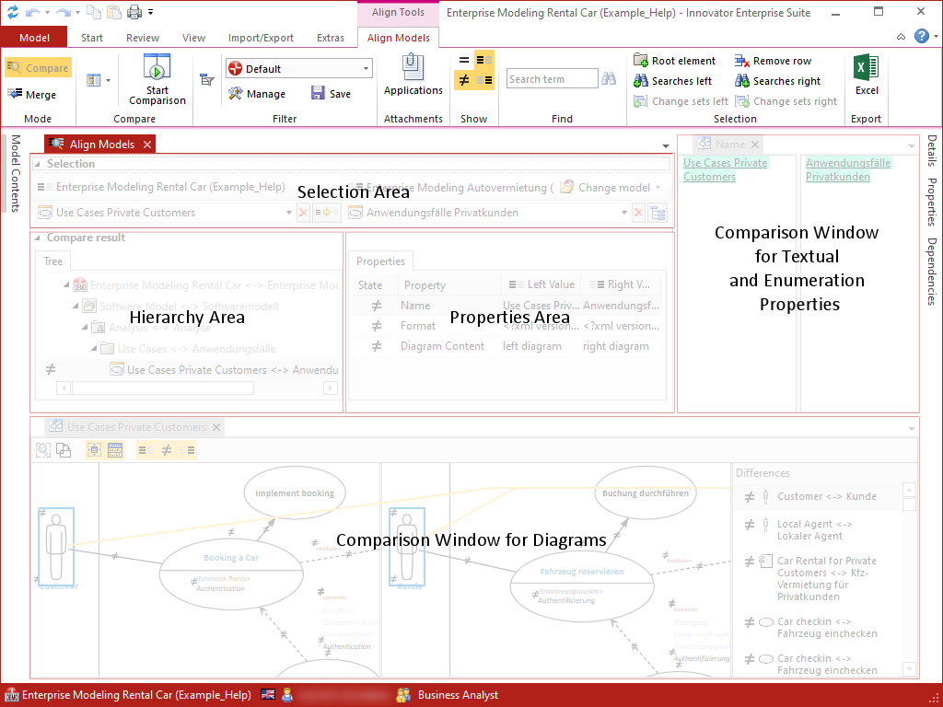Select the Diagram Content property row
Image resolution: width=943 pixels, height=707 pixels.
click(x=507, y=346)
